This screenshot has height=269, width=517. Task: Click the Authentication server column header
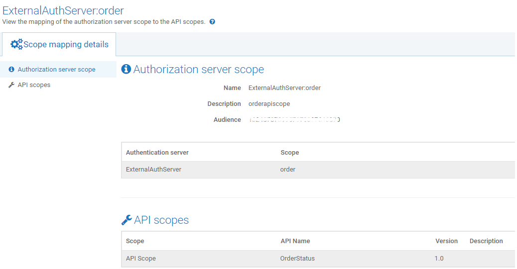click(157, 153)
